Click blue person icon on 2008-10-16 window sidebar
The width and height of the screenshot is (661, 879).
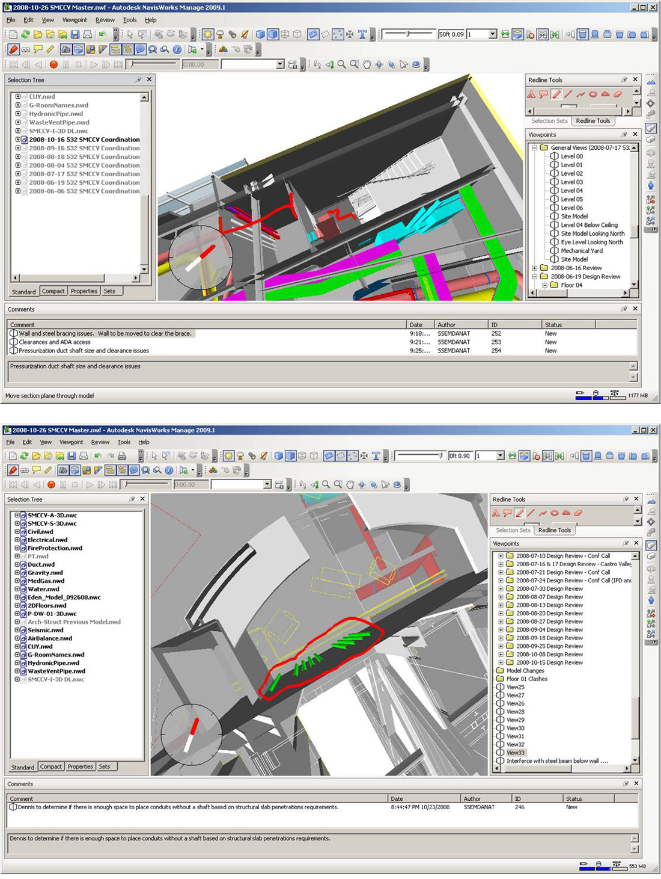pyautogui.click(x=651, y=185)
